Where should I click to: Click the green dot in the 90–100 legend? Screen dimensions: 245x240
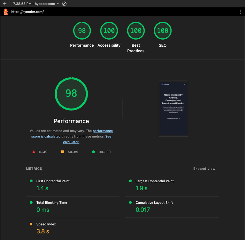click(x=93, y=152)
